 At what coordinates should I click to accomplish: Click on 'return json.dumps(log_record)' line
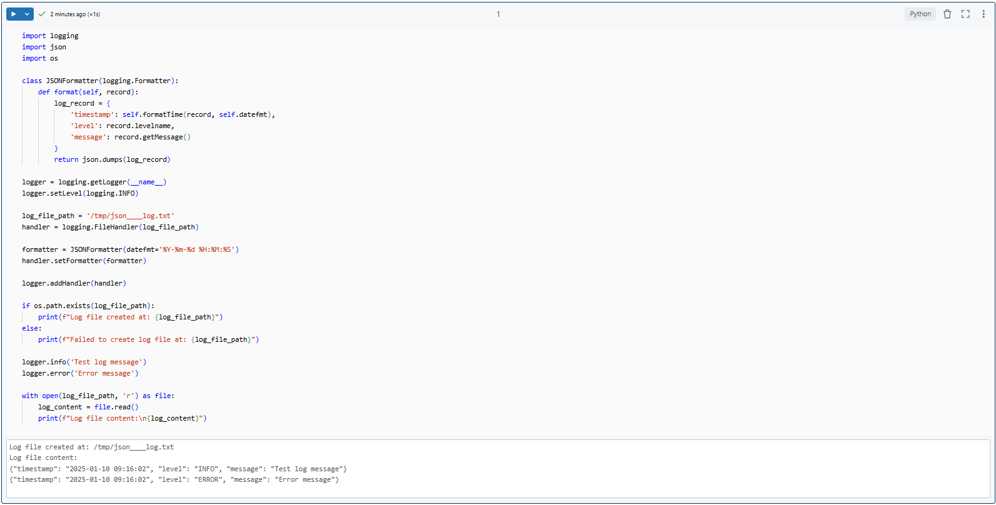(112, 159)
